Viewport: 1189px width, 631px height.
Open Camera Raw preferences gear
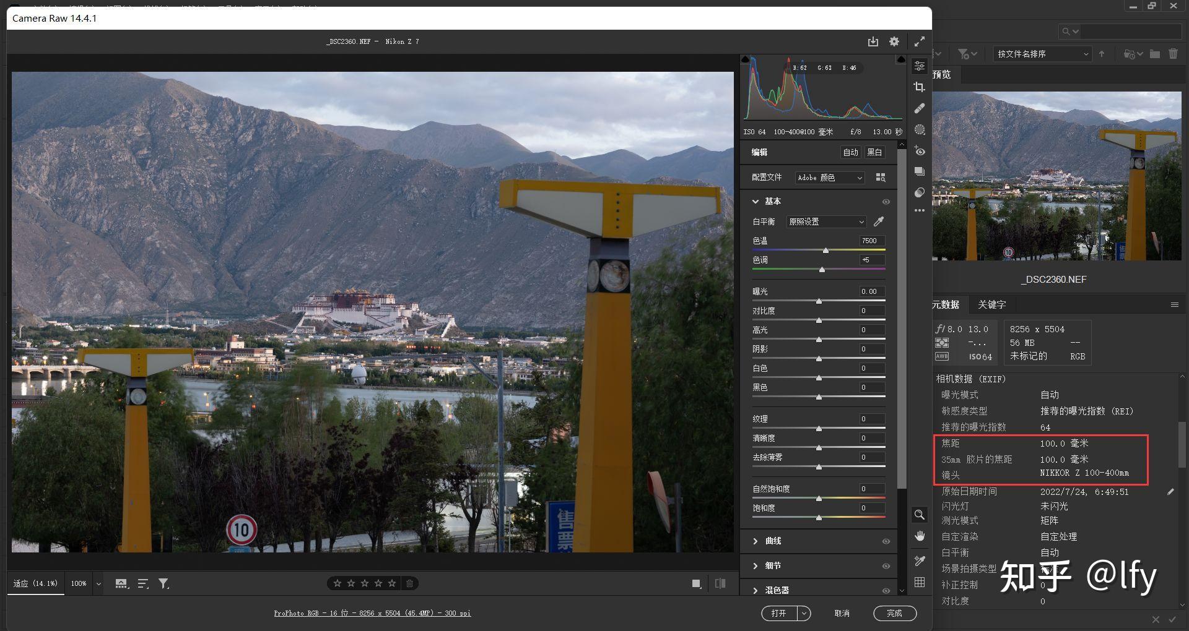coord(894,41)
